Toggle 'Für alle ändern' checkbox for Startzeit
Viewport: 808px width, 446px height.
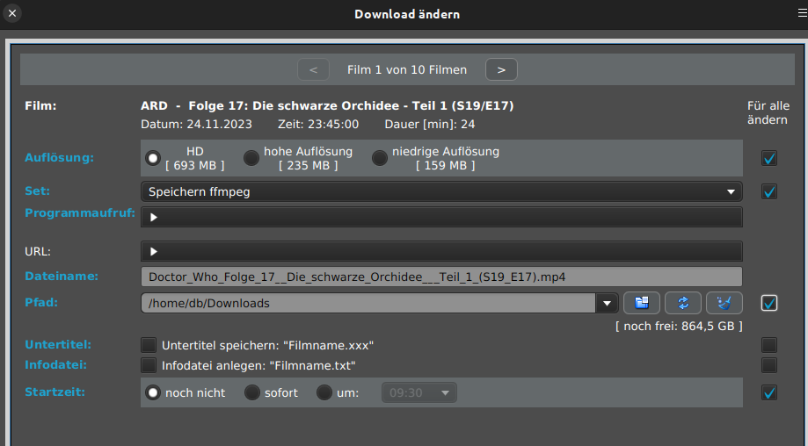point(768,392)
